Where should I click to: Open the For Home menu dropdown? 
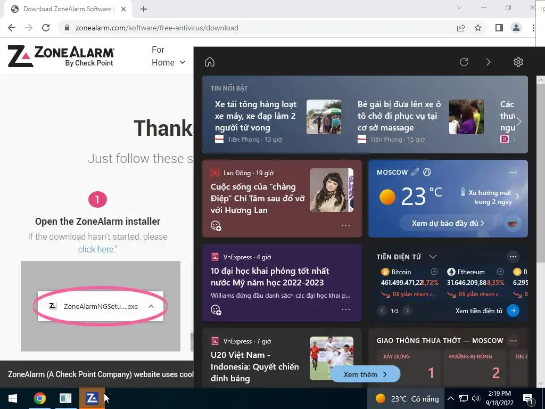[169, 56]
